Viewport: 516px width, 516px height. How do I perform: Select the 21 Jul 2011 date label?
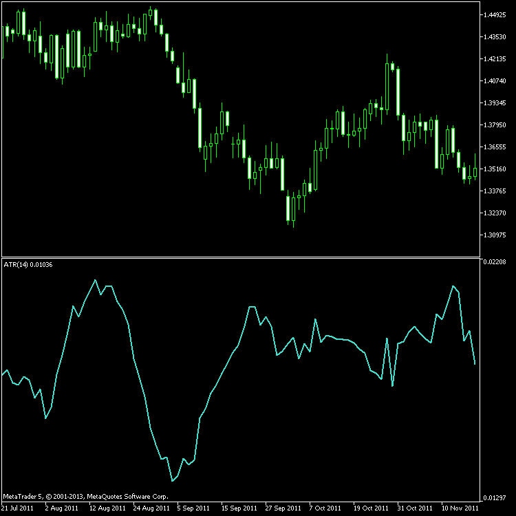coord(18,508)
